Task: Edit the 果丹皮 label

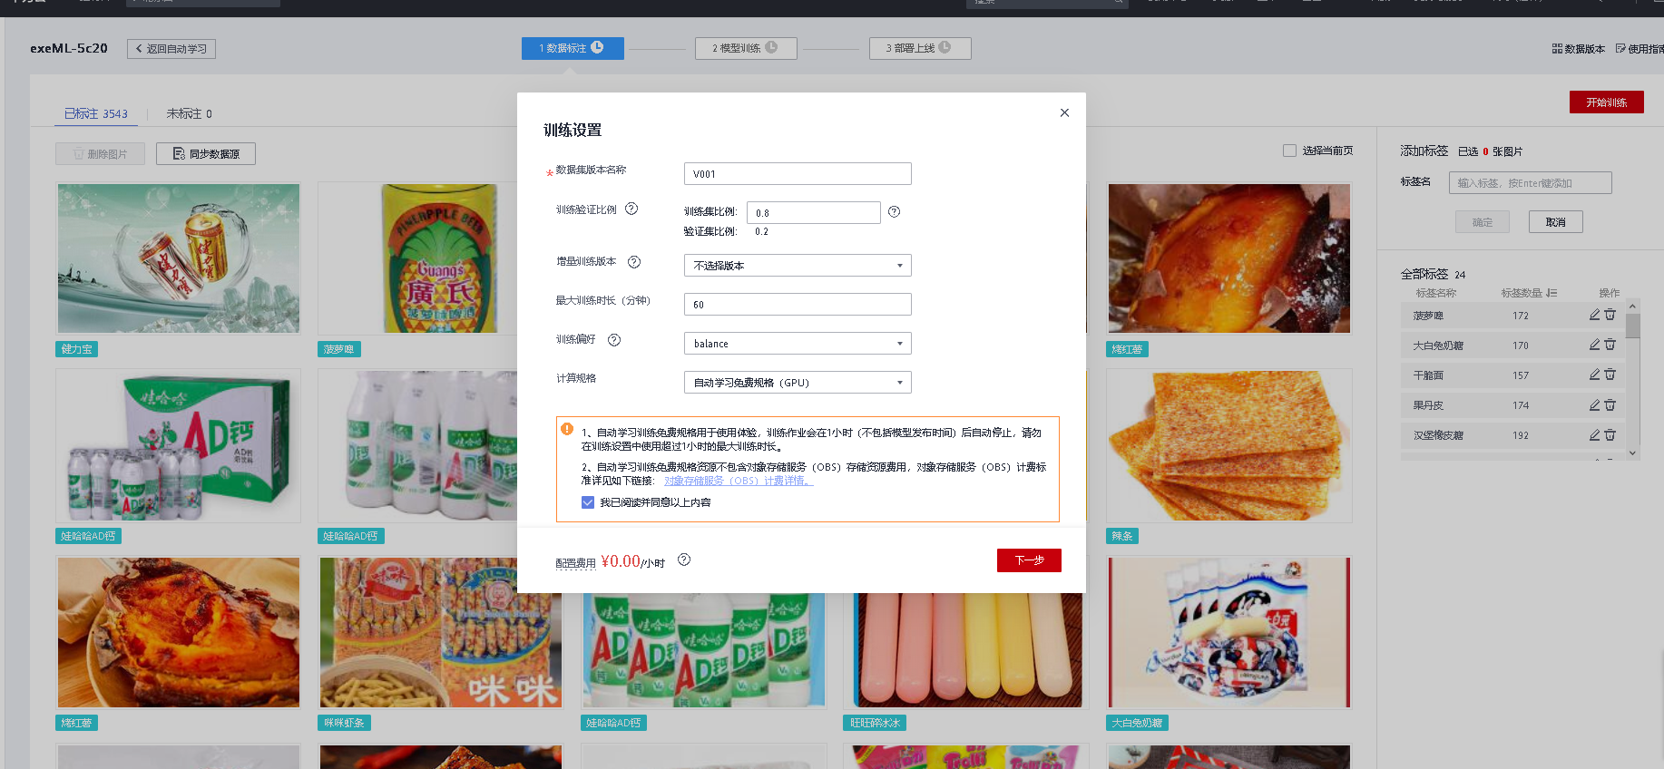Action: (1594, 404)
